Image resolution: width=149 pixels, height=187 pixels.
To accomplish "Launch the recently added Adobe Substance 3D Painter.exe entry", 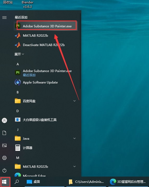I will pyautogui.click(x=46, y=26).
